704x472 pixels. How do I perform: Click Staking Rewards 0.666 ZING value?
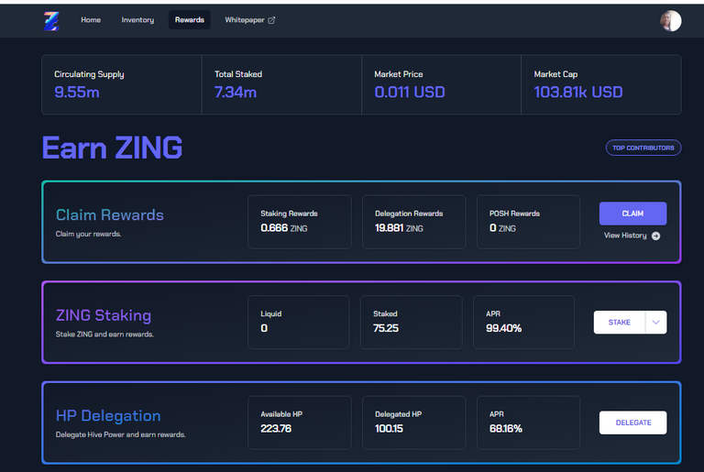(x=284, y=228)
